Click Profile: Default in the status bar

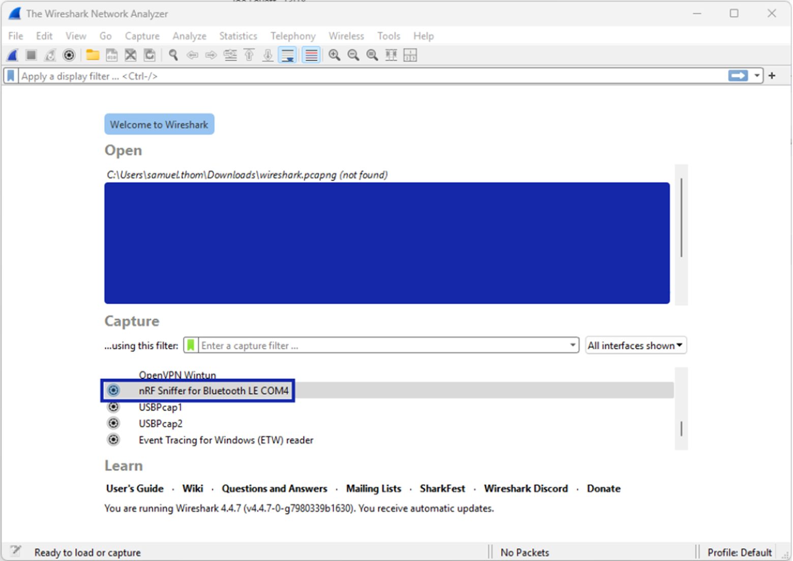(x=740, y=552)
